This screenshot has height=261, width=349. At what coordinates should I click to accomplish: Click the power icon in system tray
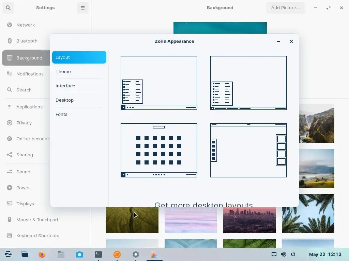(293, 254)
